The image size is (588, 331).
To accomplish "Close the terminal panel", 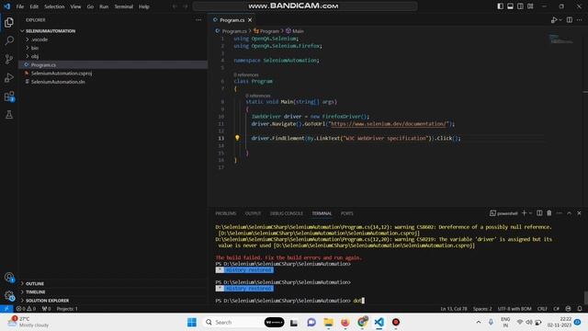I will pyautogui.click(x=579, y=213).
